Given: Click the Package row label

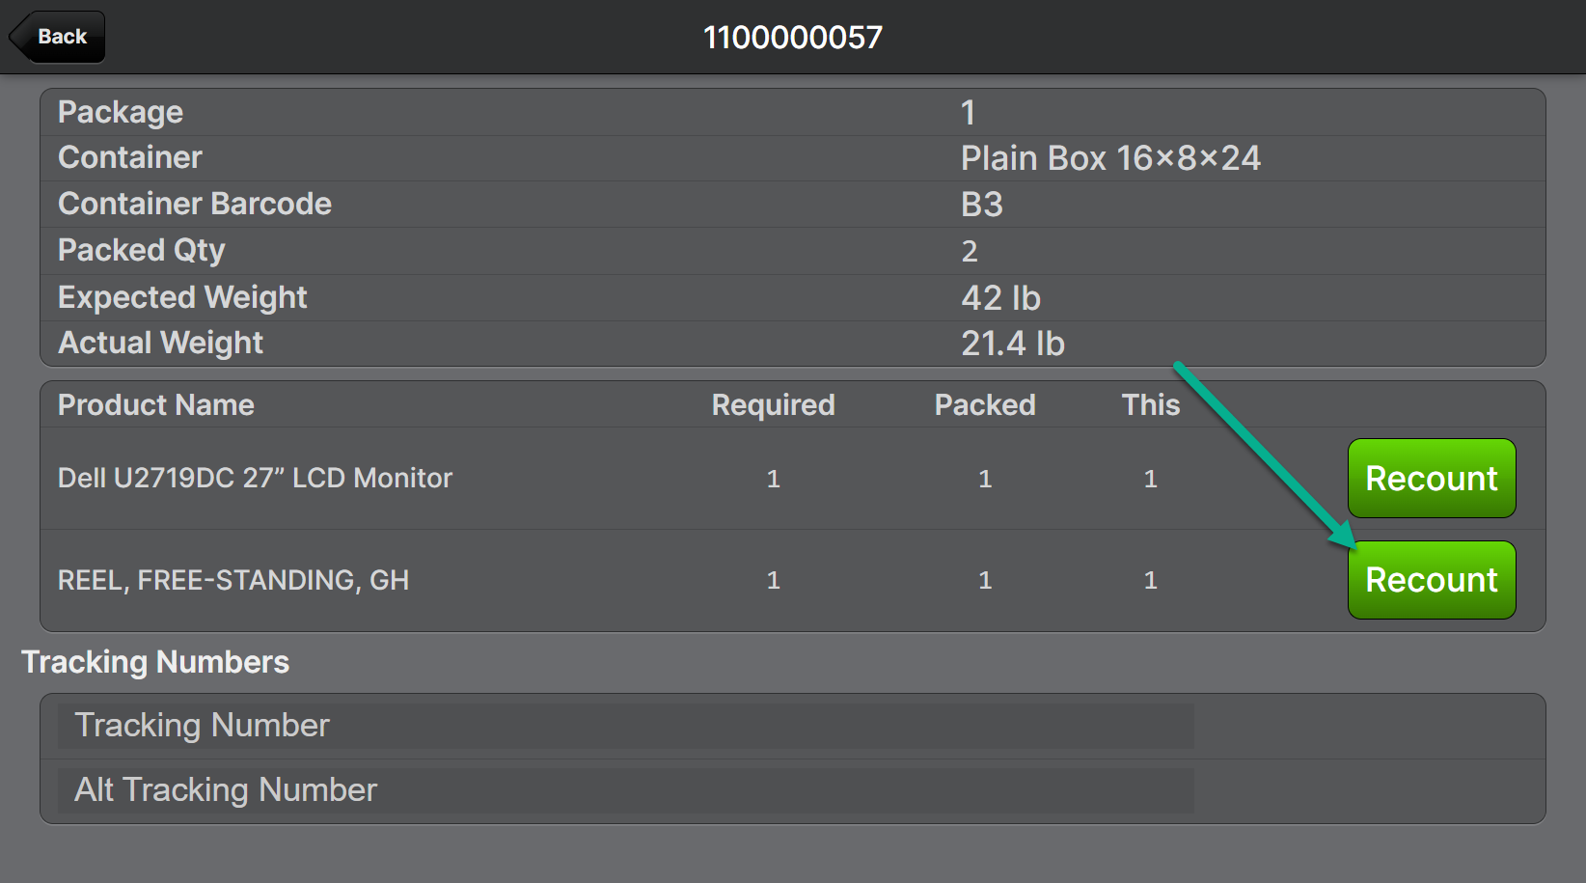Looking at the screenshot, I should click(121, 112).
